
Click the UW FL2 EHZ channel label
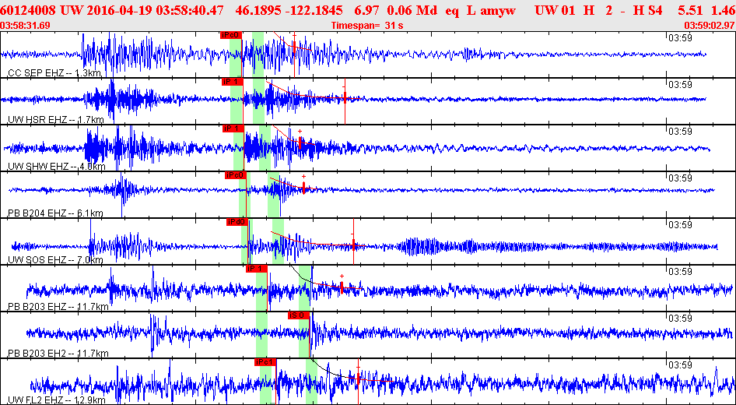(56, 400)
